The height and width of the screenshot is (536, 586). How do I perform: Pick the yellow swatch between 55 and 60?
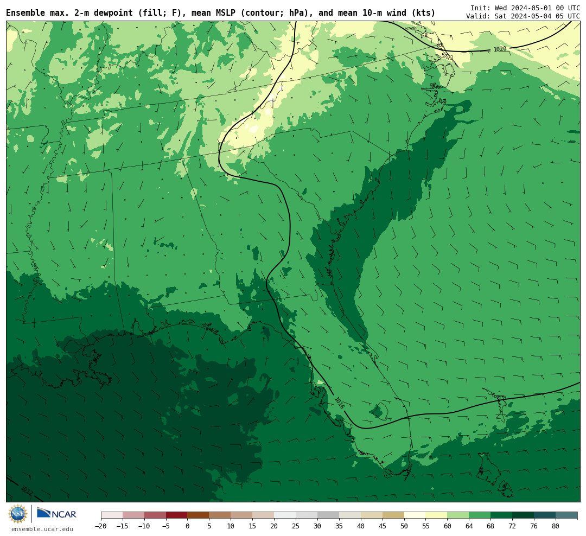[x=437, y=515]
